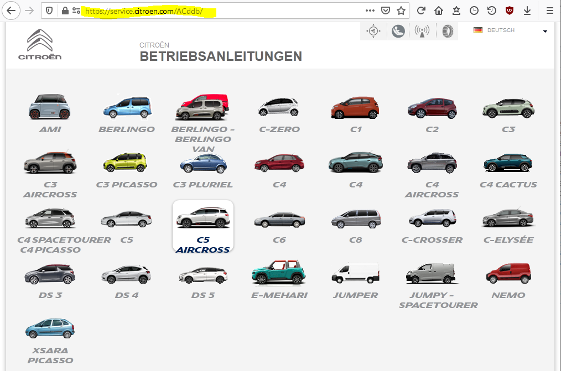Select the red C4 hatchback

point(279,170)
